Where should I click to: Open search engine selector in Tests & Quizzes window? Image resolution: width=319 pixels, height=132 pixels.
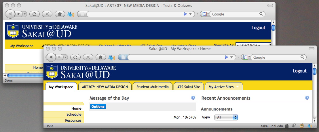205,14
